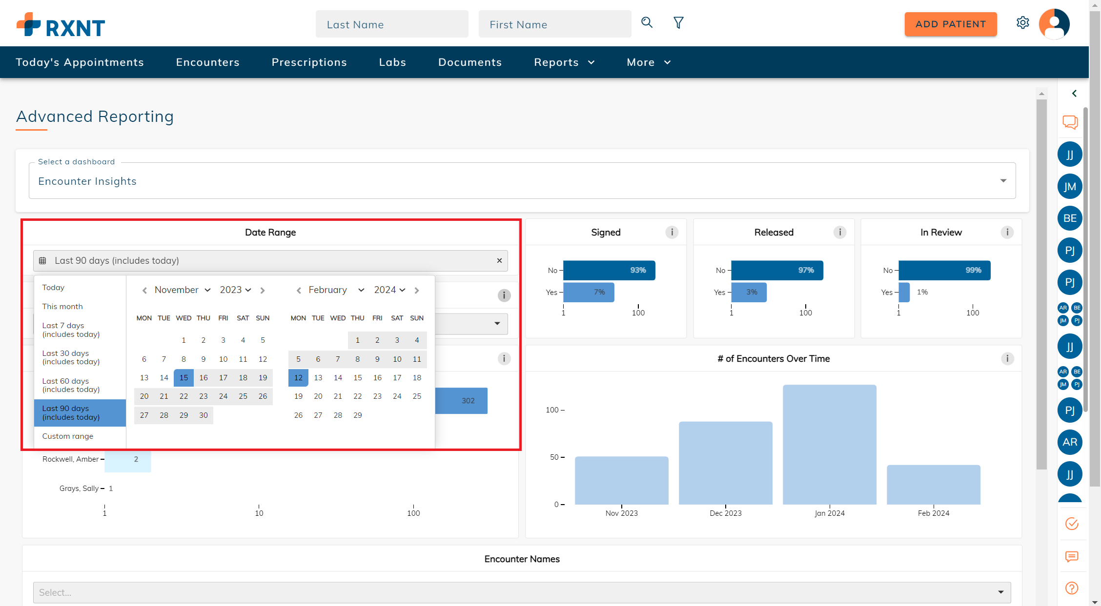This screenshot has height=606, width=1101.
Task: Open Documents in the nav bar
Action: pyautogui.click(x=469, y=62)
